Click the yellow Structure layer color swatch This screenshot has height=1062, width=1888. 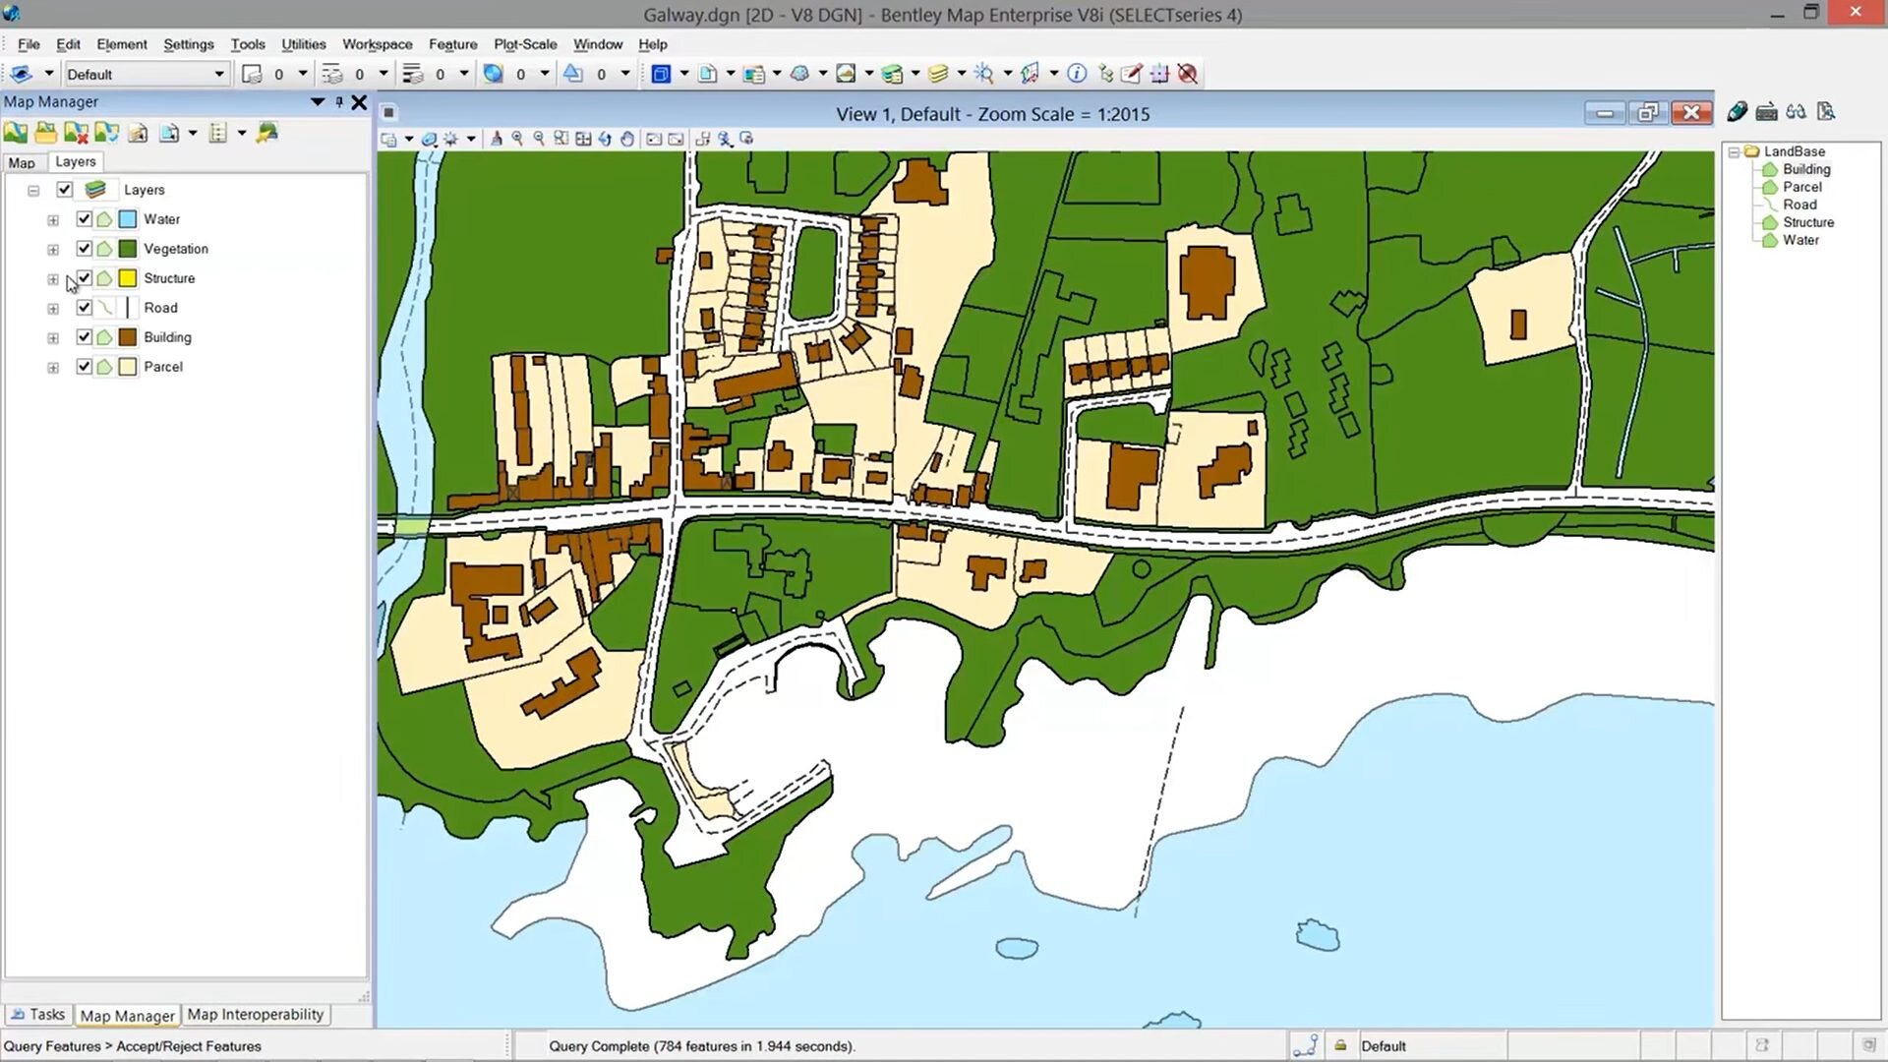click(x=128, y=278)
